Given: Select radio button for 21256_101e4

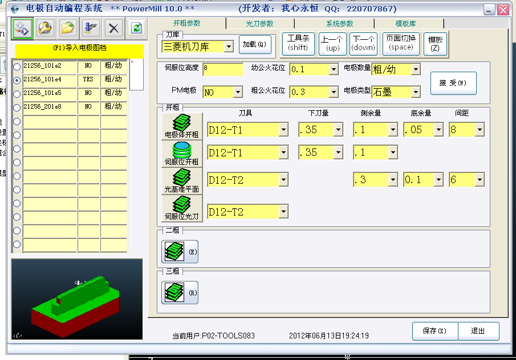Looking at the screenshot, I should click(17, 80).
